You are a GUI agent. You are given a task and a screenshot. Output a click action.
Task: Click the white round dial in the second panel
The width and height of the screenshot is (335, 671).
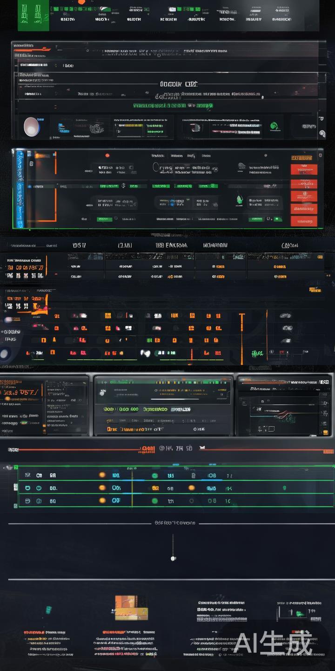(31, 126)
